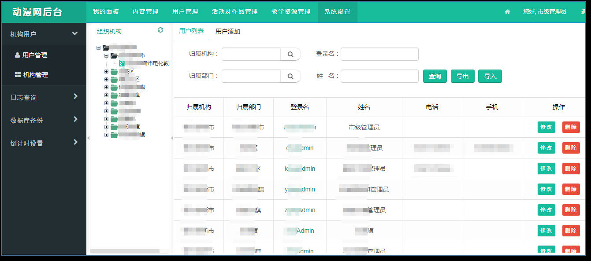The image size is (591, 261).
Task: Click the magnifier icon beside 归属机构 field
Action: (290, 54)
